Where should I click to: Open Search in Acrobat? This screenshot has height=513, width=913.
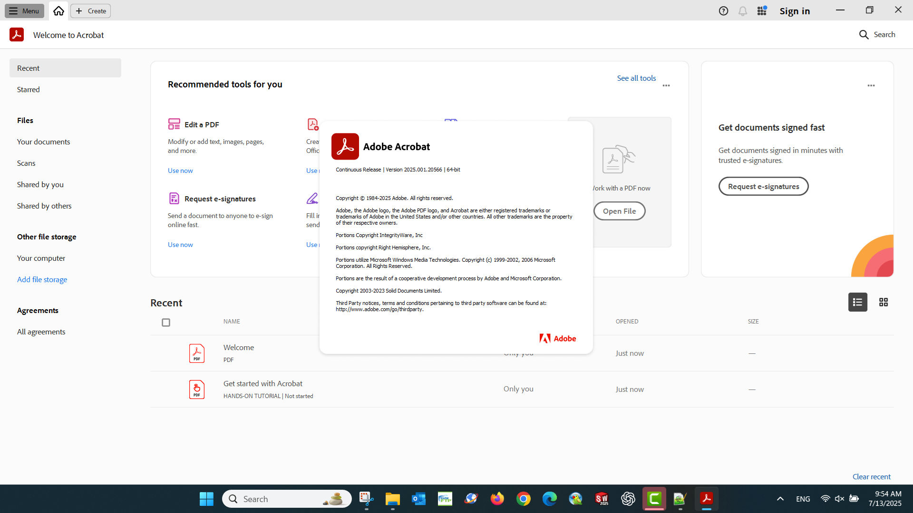tap(876, 34)
